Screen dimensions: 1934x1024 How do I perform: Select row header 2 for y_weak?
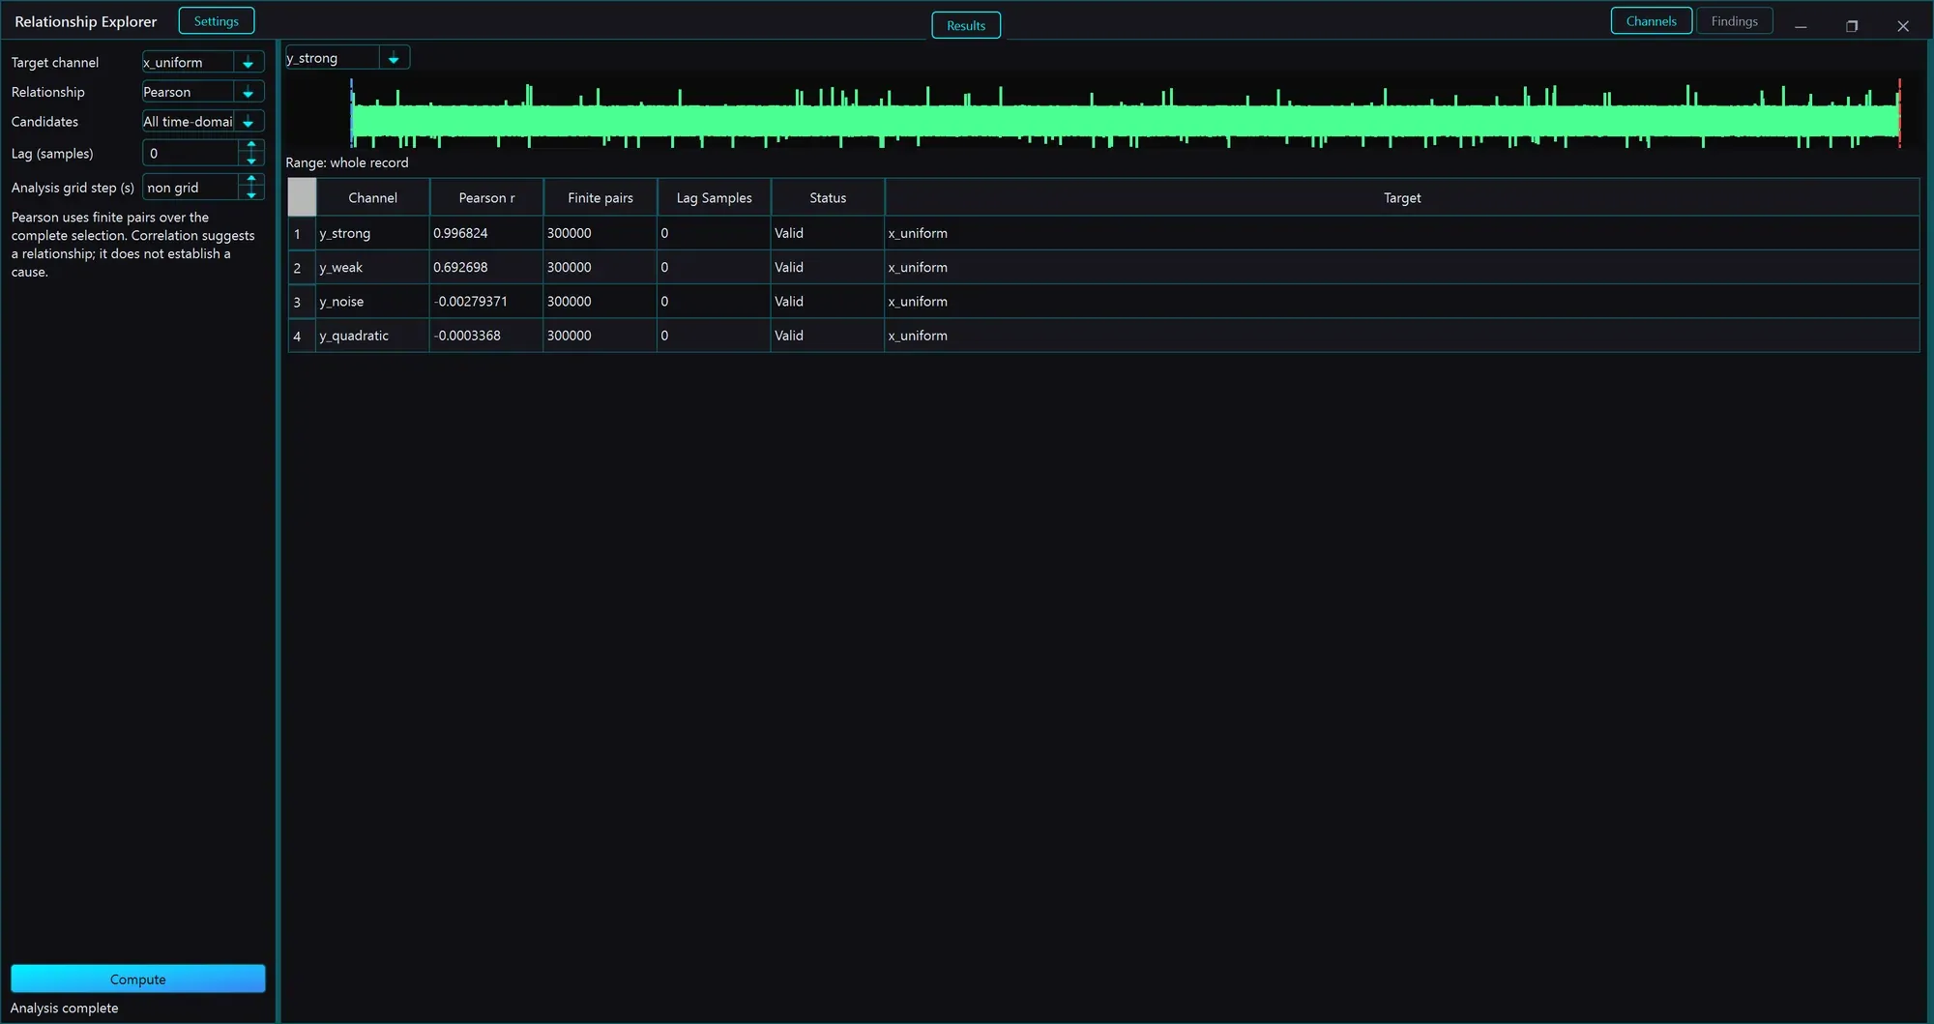(302, 267)
